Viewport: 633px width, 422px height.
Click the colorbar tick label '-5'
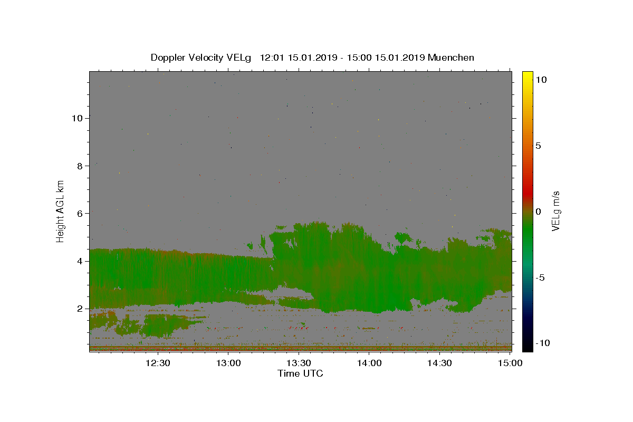pos(540,277)
